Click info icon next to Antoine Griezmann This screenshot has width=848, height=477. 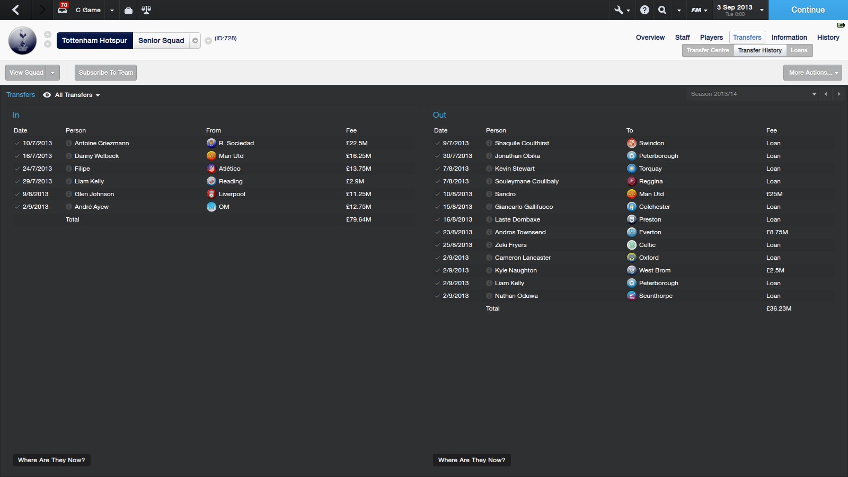(x=69, y=143)
